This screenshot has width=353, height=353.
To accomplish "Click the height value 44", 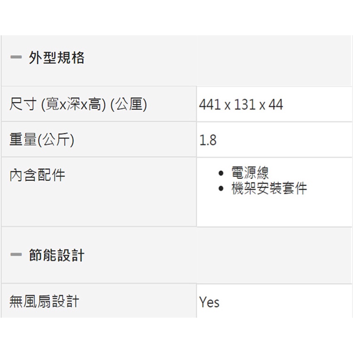I will click(x=275, y=105).
